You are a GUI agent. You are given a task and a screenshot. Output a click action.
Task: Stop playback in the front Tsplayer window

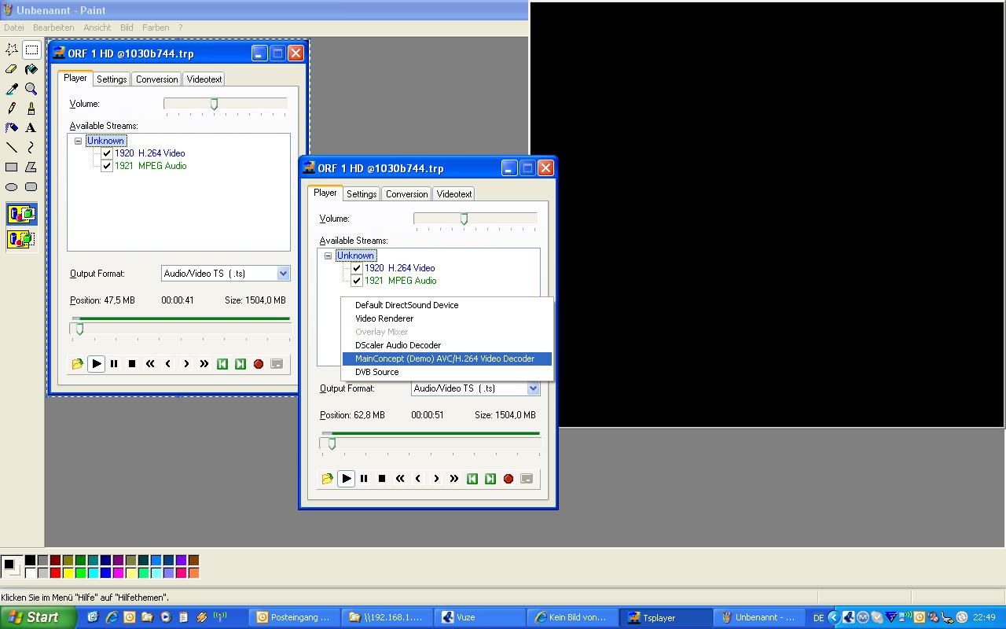(382, 478)
